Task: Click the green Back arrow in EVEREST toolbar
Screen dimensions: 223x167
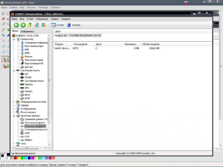Action: pyautogui.click(x=16, y=25)
